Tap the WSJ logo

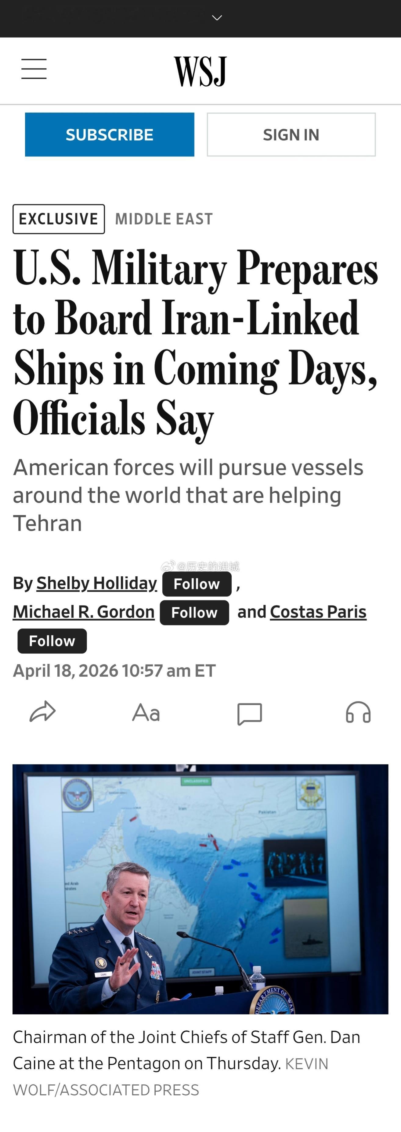tap(200, 71)
